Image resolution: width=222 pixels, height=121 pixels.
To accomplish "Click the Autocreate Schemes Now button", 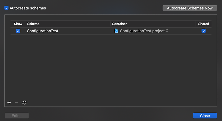I will (x=190, y=8).
